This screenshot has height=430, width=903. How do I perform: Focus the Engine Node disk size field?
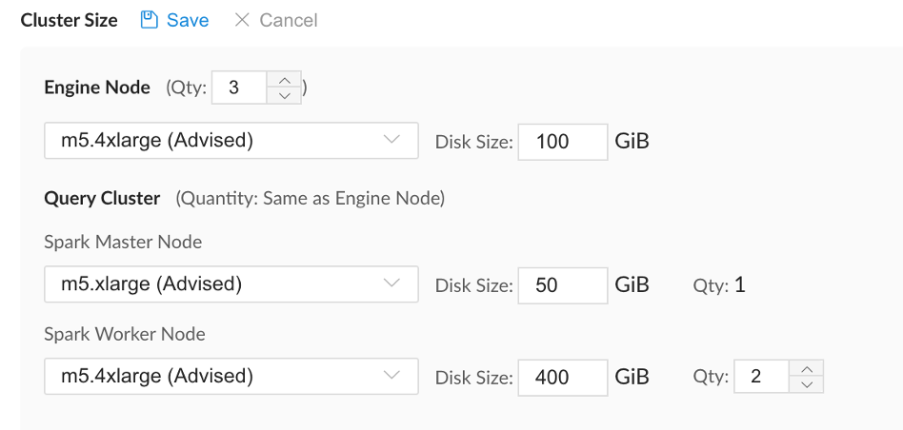click(563, 142)
